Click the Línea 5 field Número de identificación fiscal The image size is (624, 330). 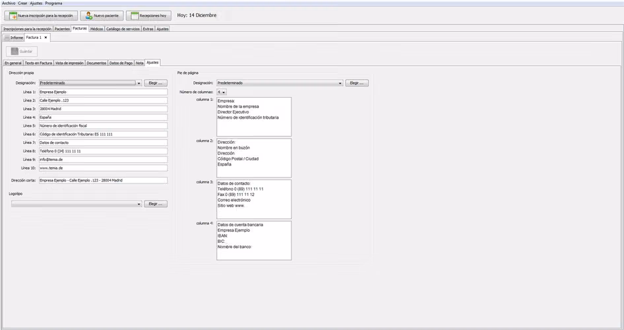pyautogui.click(x=103, y=126)
